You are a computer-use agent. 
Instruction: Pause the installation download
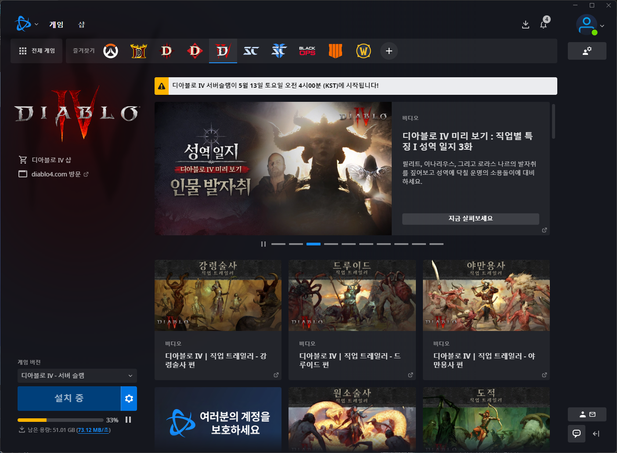click(128, 420)
